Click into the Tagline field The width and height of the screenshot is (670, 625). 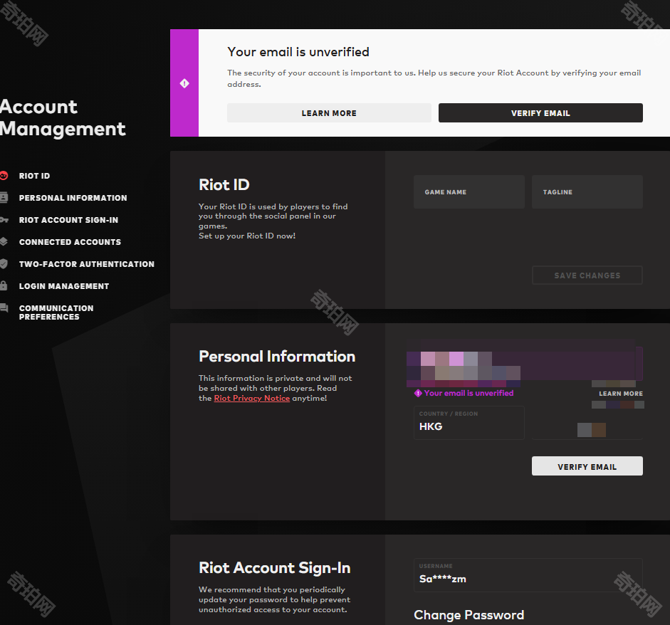point(587,192)
